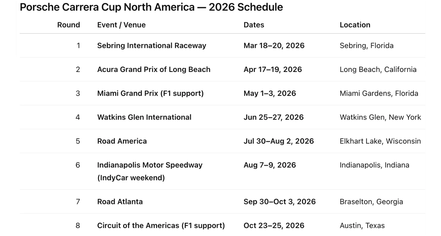Click the Dates column header
The image size is (441, 236).
coord(254,25)
